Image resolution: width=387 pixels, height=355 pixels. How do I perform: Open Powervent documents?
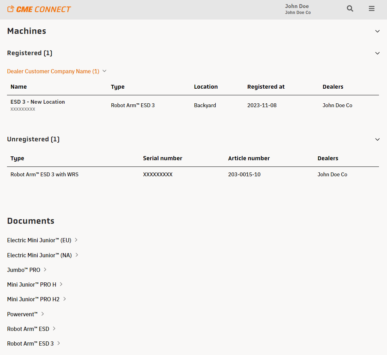[x=22, y=314]
